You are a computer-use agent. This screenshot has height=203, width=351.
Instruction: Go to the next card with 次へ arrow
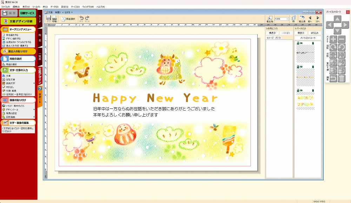tap(318, 19)
